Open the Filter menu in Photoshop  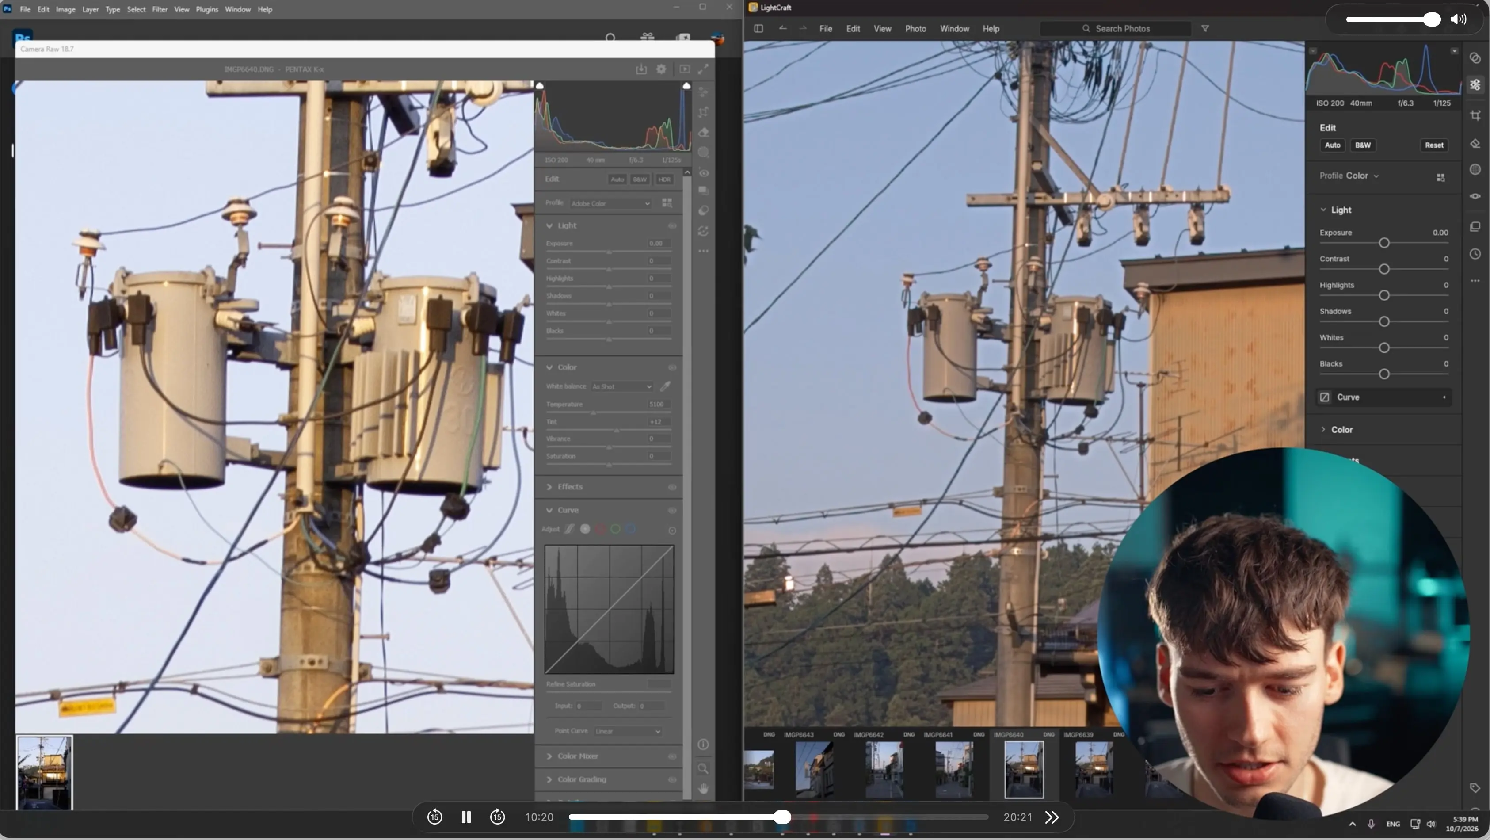(x=160, y=9)
